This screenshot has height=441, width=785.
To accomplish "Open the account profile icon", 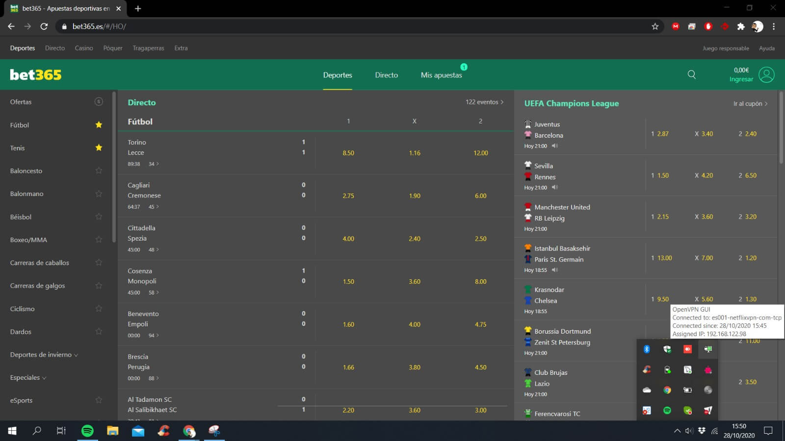I will (766, 74).
